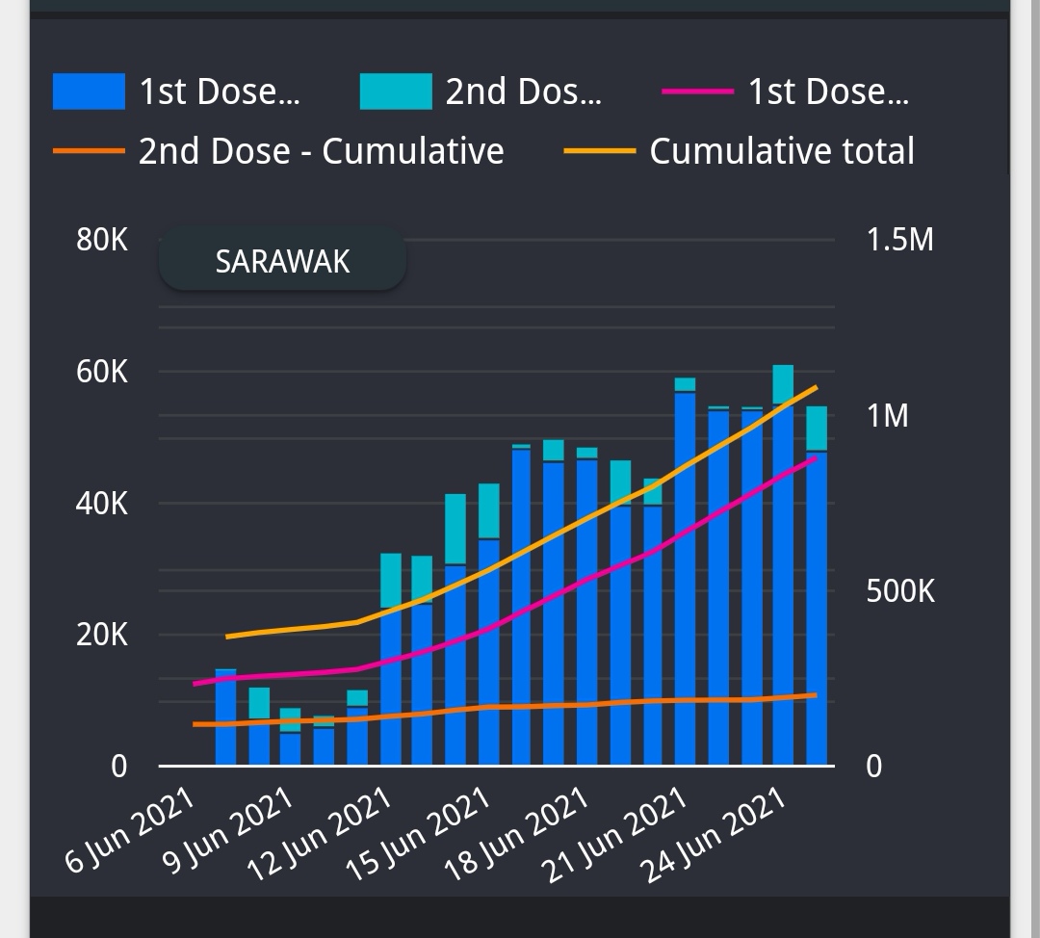
Task: Select the 24 Jun 2021 axis label
Action: tap(713, 835)
